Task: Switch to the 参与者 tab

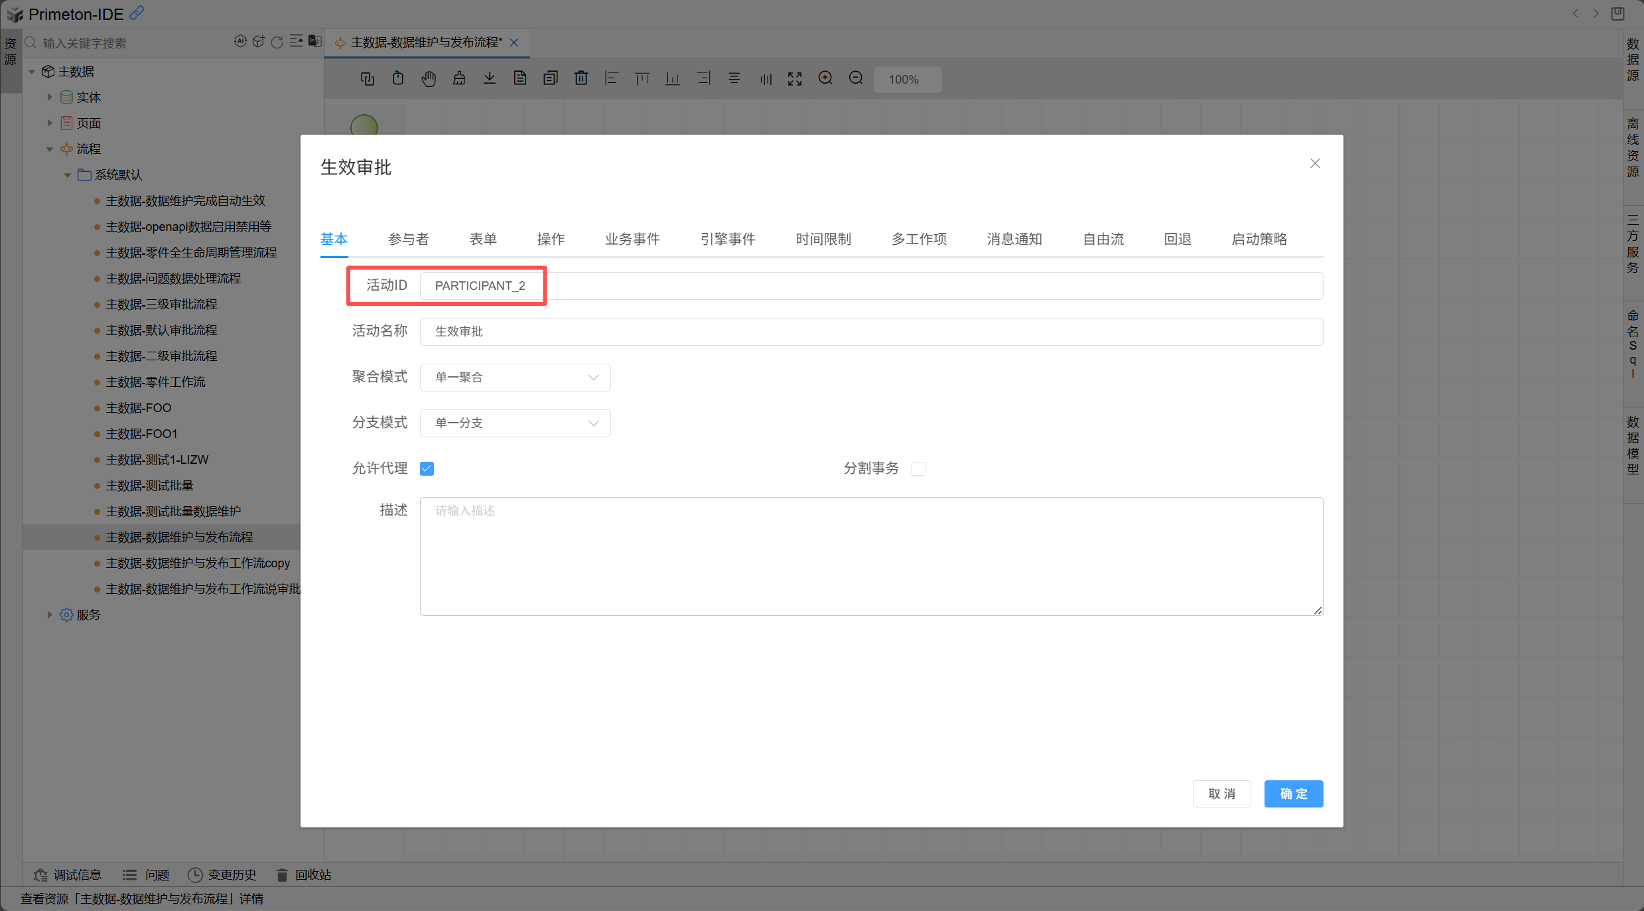Action: [408, 239]
